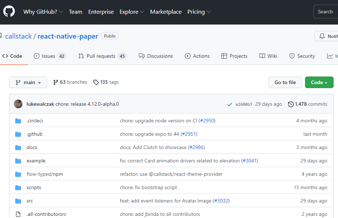Open the react-native-paper repository link

coord(68,36)
